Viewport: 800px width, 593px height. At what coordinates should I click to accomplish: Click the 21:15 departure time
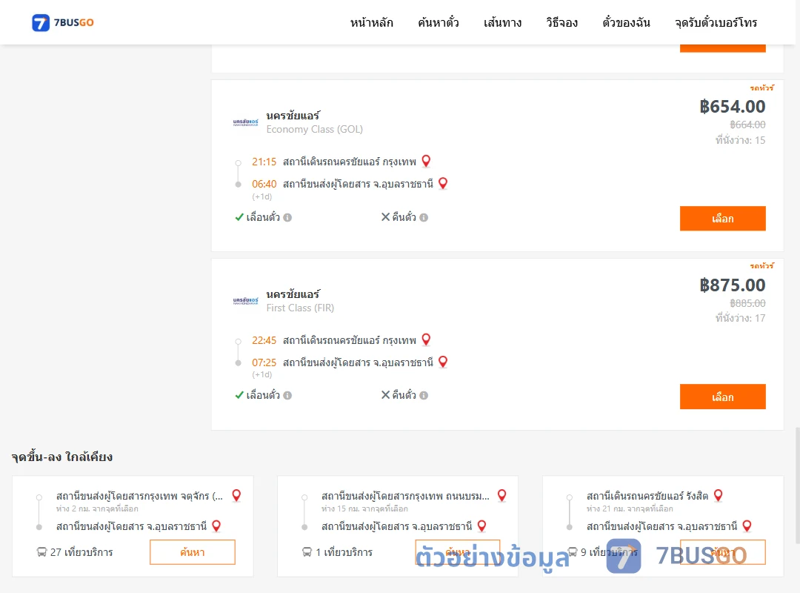tap(264, 162)
